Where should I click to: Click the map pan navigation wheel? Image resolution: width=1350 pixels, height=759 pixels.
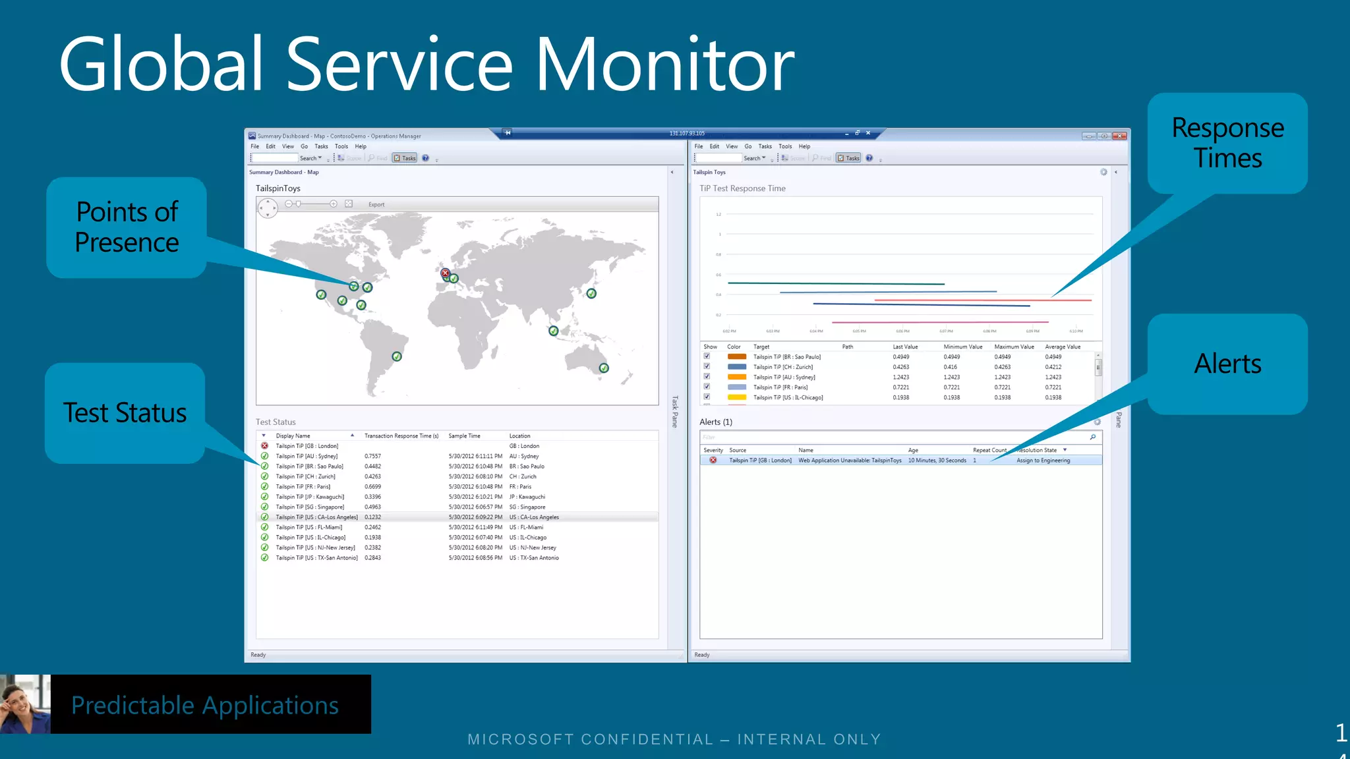[268, 208]
